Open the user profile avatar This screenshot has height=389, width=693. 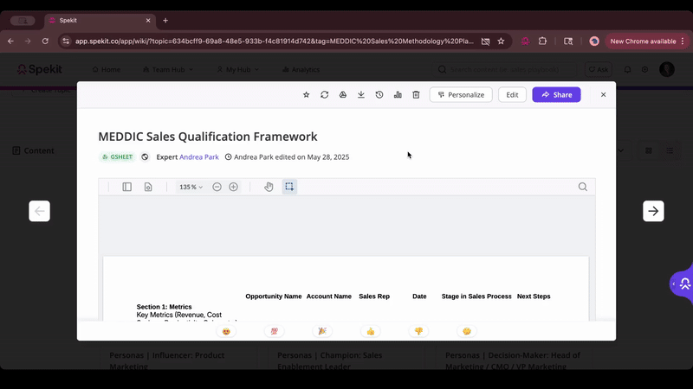pos(667,69)
